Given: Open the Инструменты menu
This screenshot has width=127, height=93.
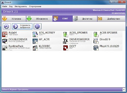Looking at the screenshot, I should (x=21, y=6).
